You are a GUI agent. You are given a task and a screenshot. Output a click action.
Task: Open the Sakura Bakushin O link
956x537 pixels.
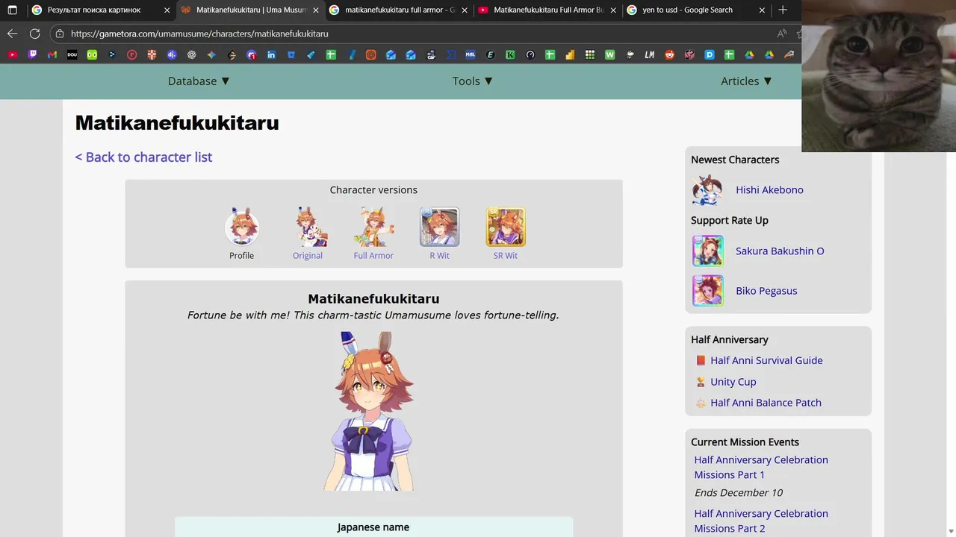(780, 251)
